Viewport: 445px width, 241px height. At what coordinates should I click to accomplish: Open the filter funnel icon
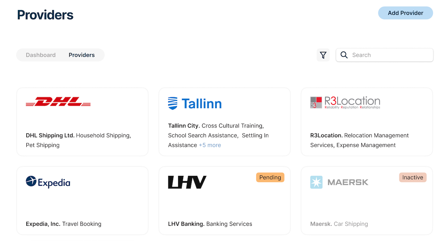click(323, 55)
